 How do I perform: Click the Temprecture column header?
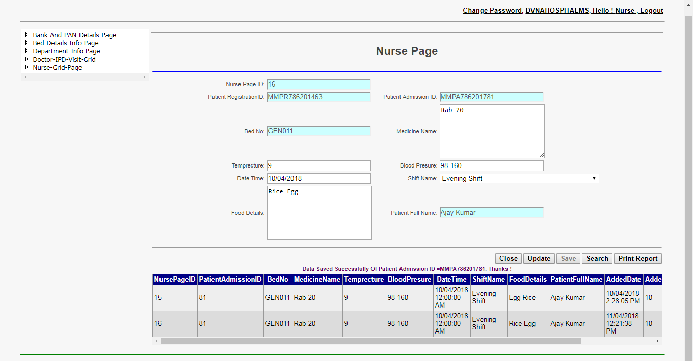(364, 280)
